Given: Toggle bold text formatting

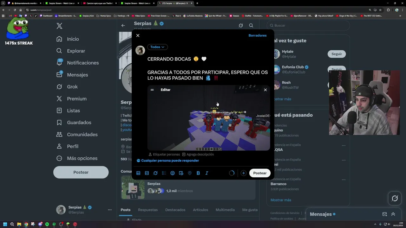Looking at the screenshot, I should [198, 173].
